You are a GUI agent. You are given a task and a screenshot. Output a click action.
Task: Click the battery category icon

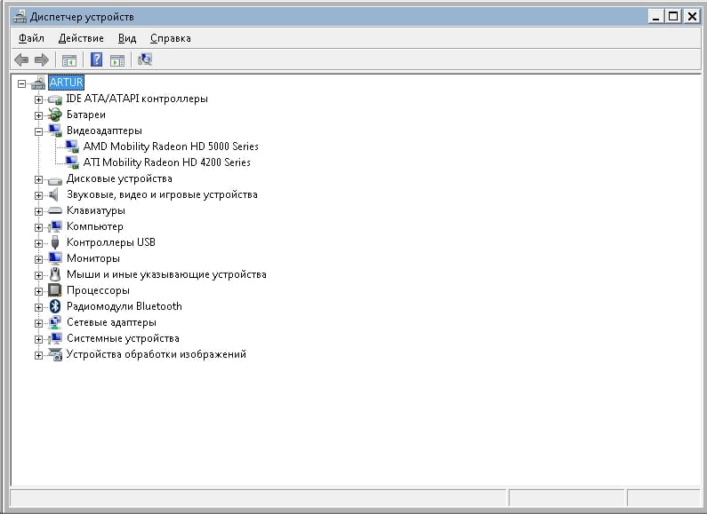point(55,115)
